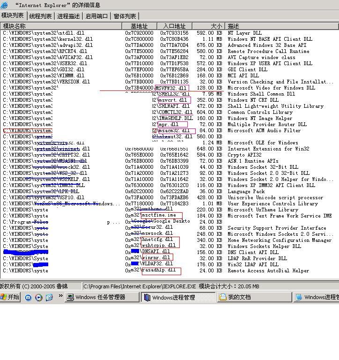Select the VERSION.dll module row
Viewport: 339px width, 360px height.
pyautogui.click(x=169, y=82)
